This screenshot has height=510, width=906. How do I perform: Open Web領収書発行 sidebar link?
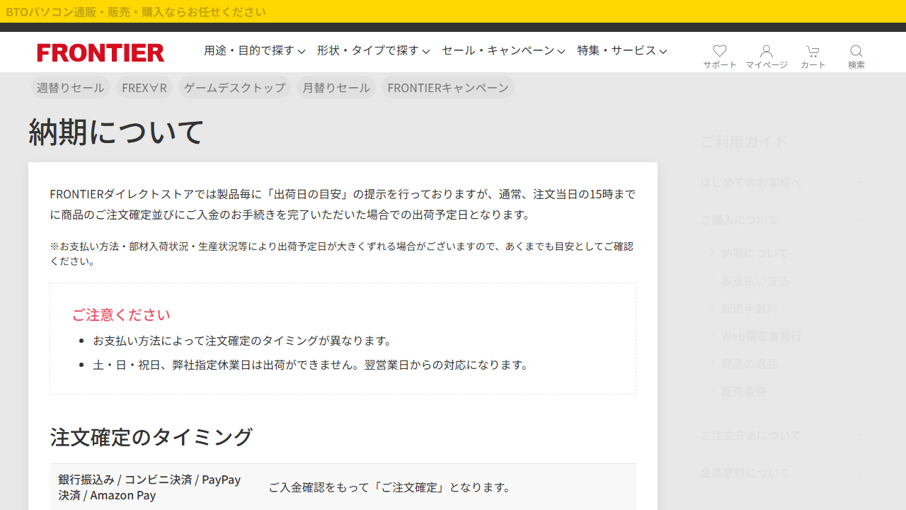pos(761,336)
